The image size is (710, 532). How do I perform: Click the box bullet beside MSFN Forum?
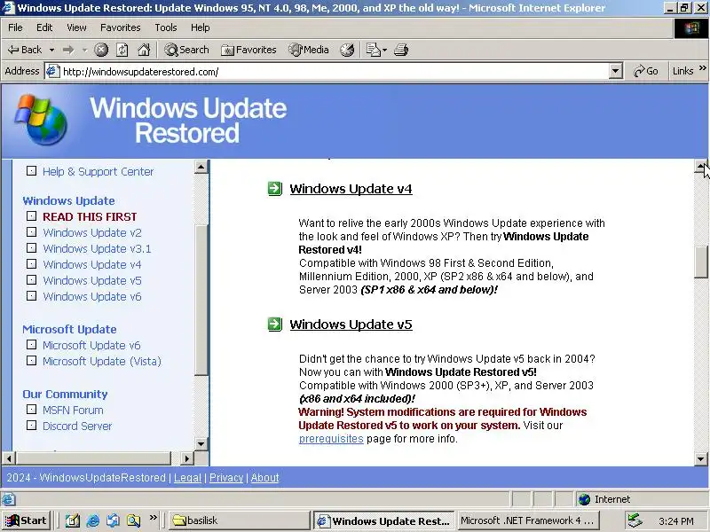coord(31,410)
